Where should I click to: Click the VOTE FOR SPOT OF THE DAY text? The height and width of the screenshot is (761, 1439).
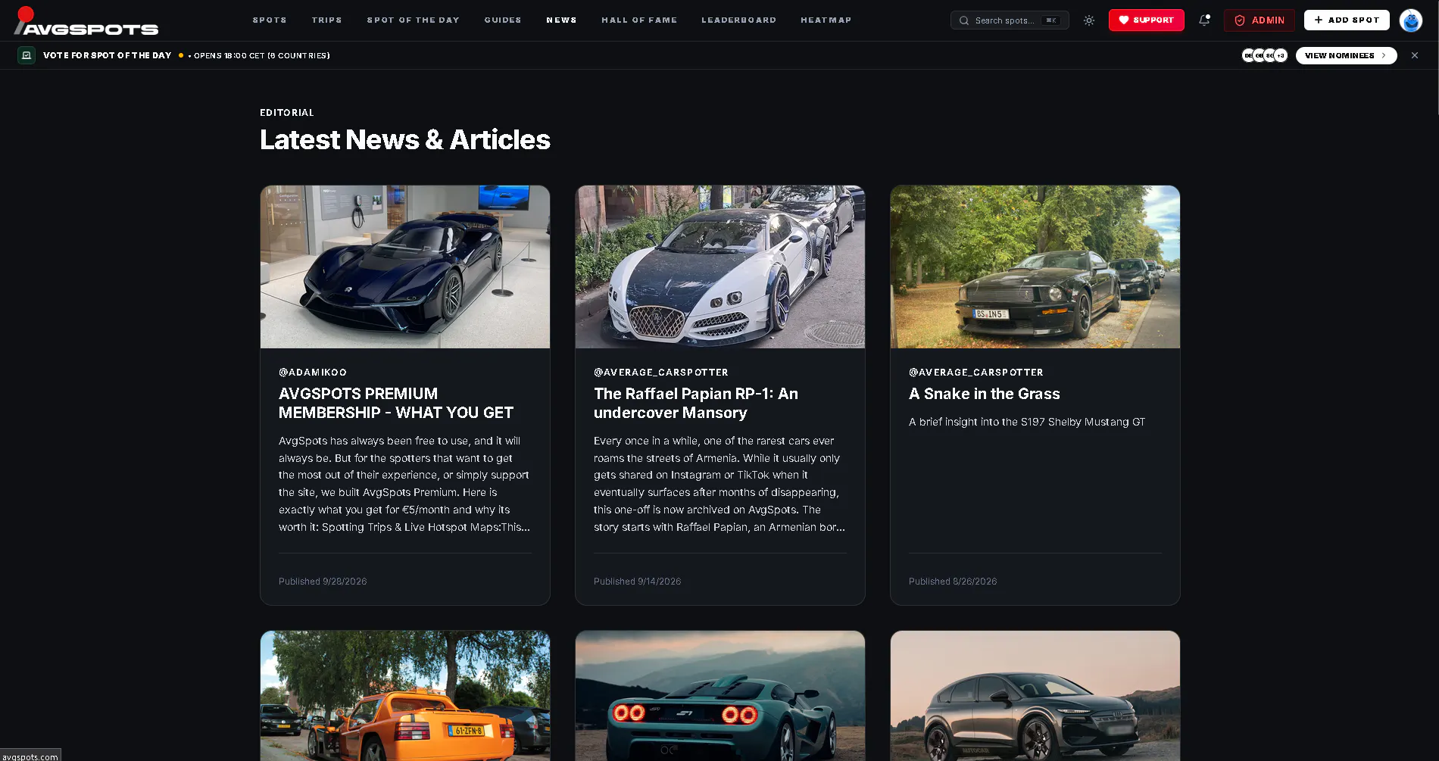point(108,55)
